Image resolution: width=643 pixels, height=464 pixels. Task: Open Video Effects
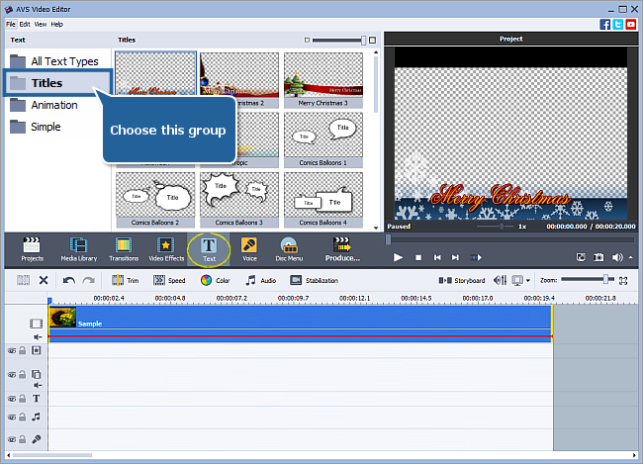tap(166, 249)
